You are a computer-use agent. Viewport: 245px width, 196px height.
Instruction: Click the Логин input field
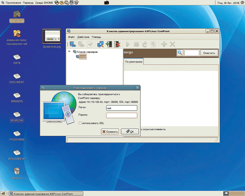[x=121, y=108]
